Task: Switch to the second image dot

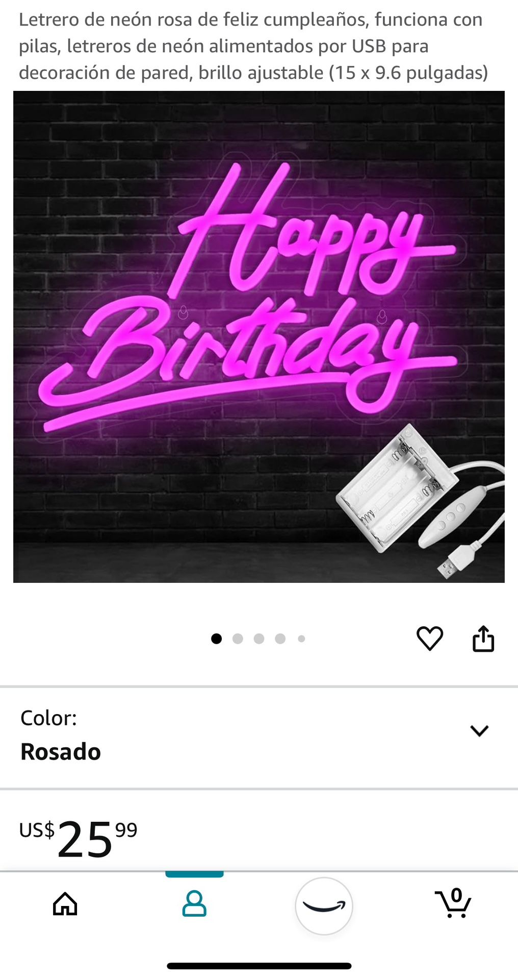Action: pyautogui.click(x=238, y=639)
